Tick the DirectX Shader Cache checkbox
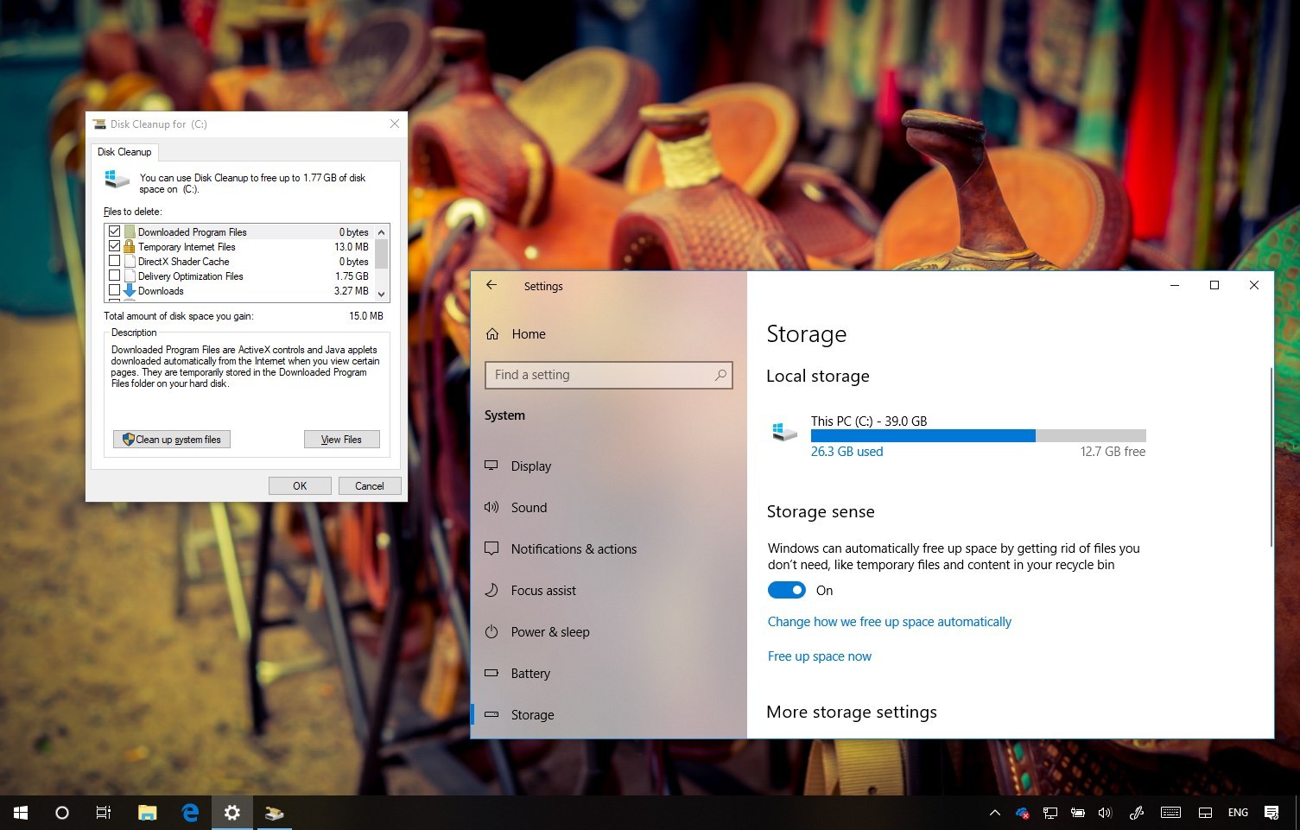The image size is (1300, 830). [114, 261]
